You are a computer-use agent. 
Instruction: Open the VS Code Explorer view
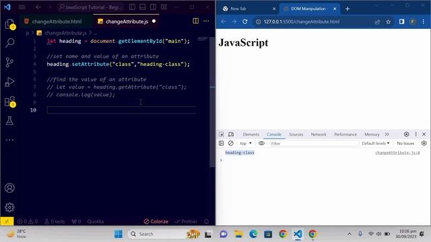(10, 24)
